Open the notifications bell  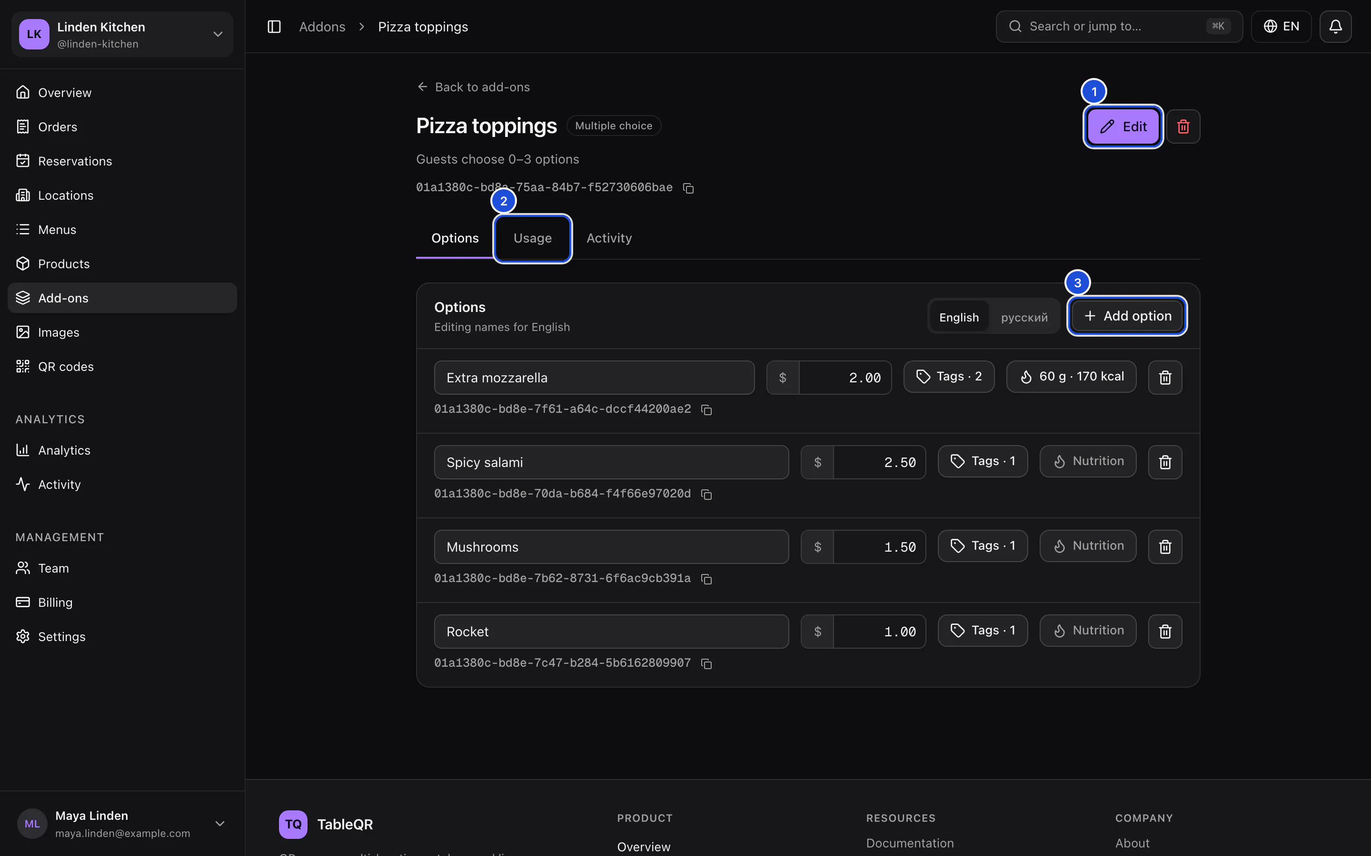pos(1335,27)
